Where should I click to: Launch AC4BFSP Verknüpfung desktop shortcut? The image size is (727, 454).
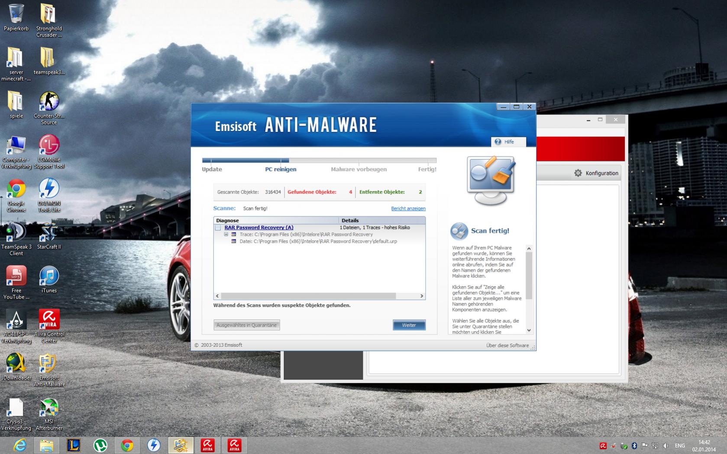click(x=16, y=327)
